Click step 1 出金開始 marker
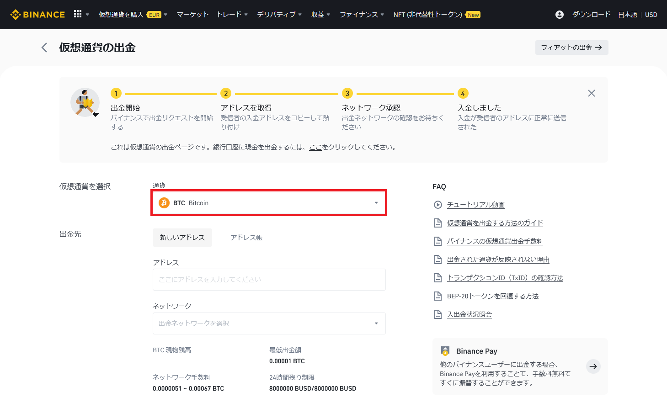Screen dimensions: 667x408 [116, 93]
